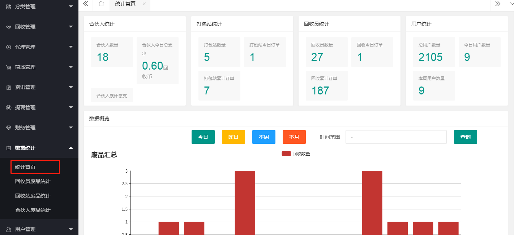This screenshot has height=235, width=514.
Task: Click the 代理管理 plus-circle icon
Action: [x=9, y=47]
